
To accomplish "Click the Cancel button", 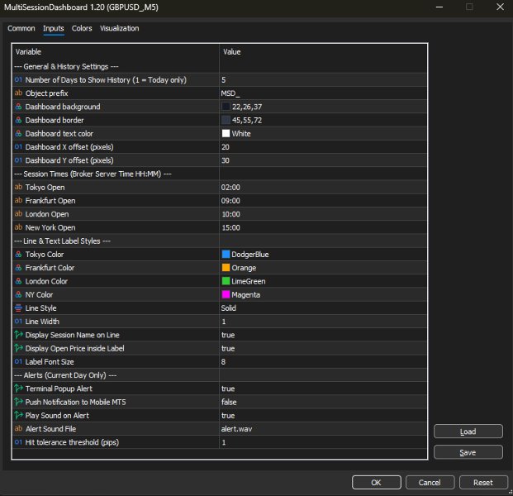I will point(430,482).
